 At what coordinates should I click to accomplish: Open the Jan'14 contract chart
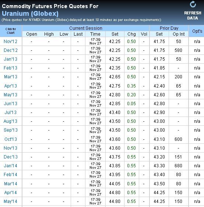click(11, 166)
